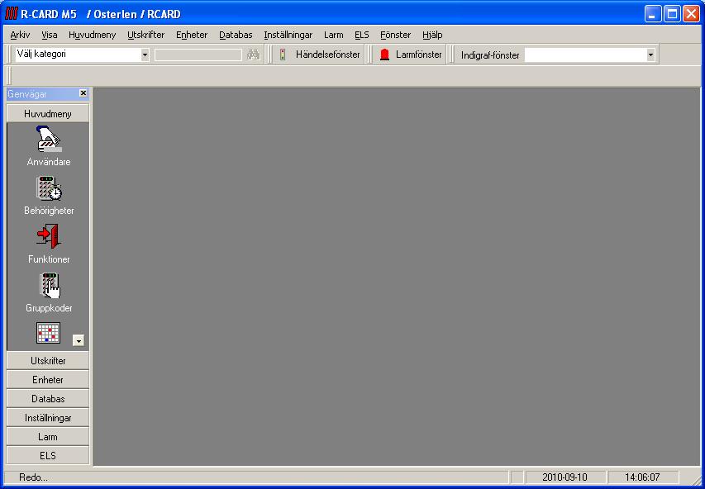The width and height of the screenshot is (705, 489).
Task: Click the Redo... status bar text
Action: click(x=33, y=477)
